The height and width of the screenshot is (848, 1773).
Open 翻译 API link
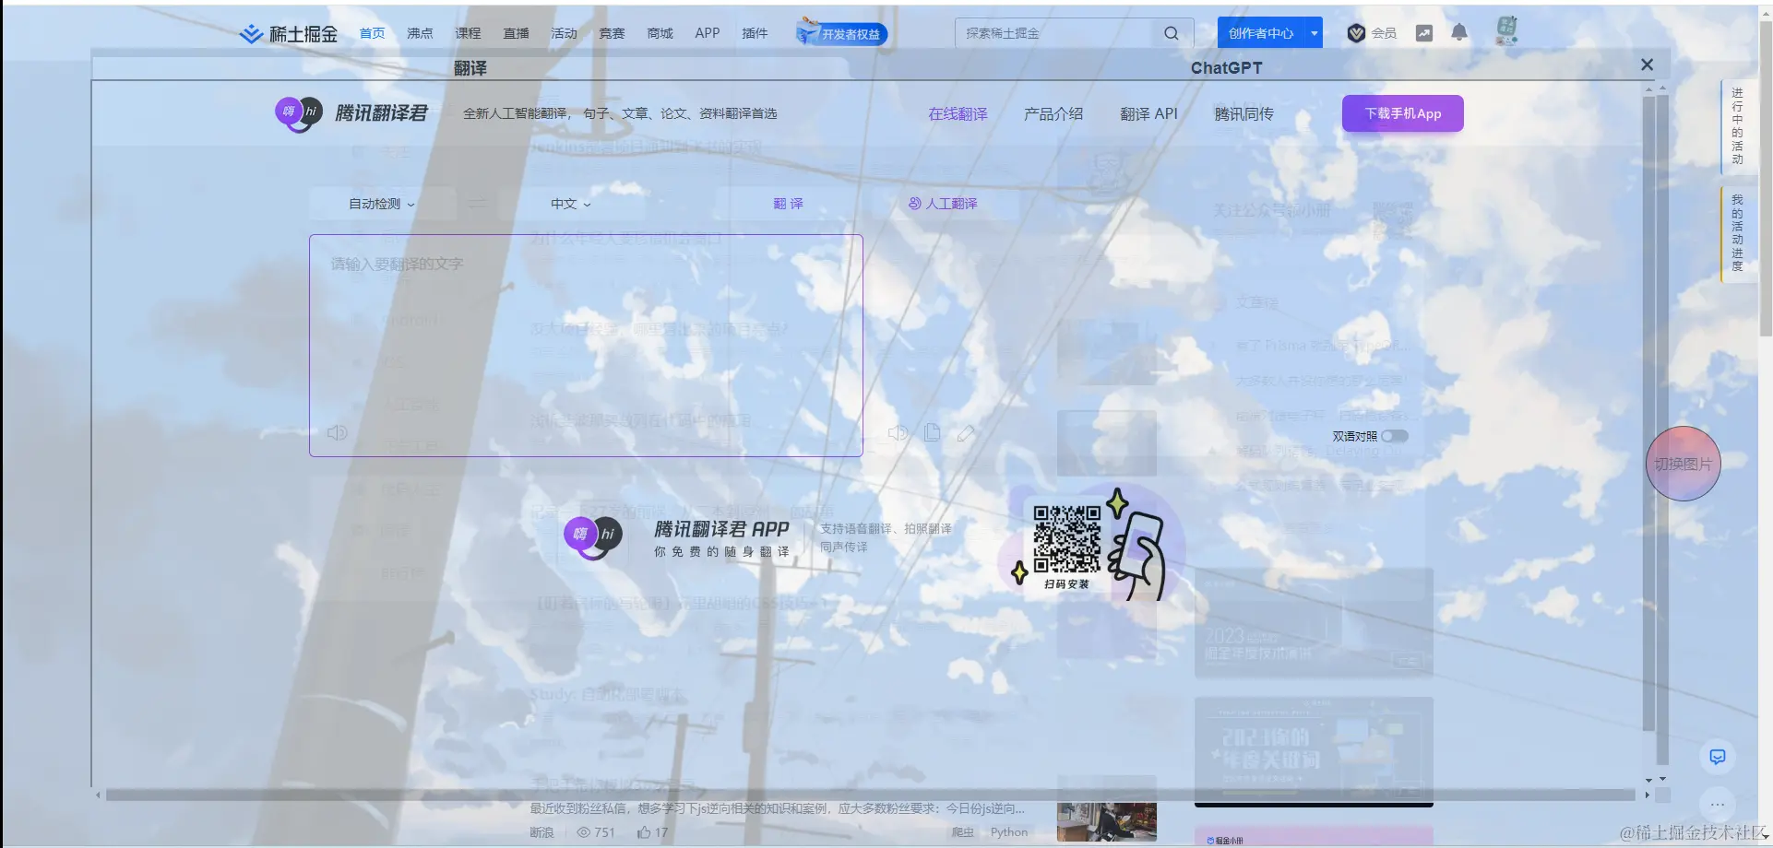(x=1148, y=113)
